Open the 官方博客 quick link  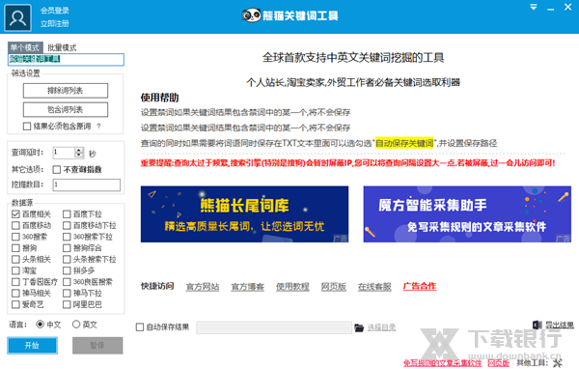247,287
